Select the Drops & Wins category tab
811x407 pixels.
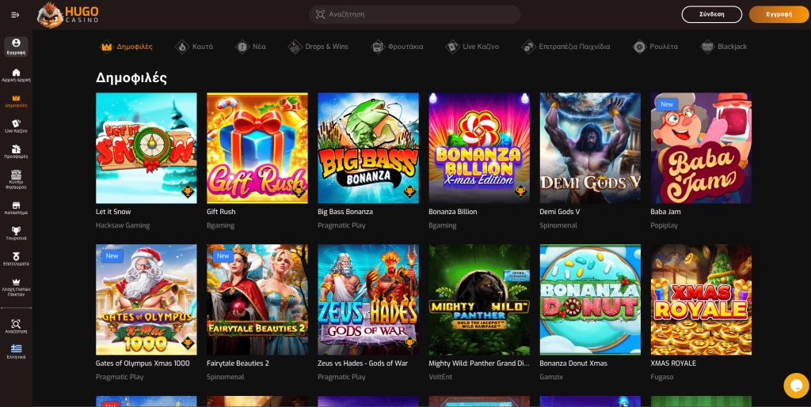click(x=318, y=47)
